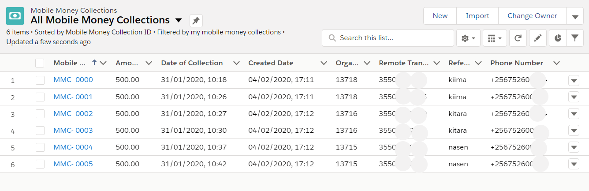Open the table display options icon
589x191 pixels.
(495, 38)
